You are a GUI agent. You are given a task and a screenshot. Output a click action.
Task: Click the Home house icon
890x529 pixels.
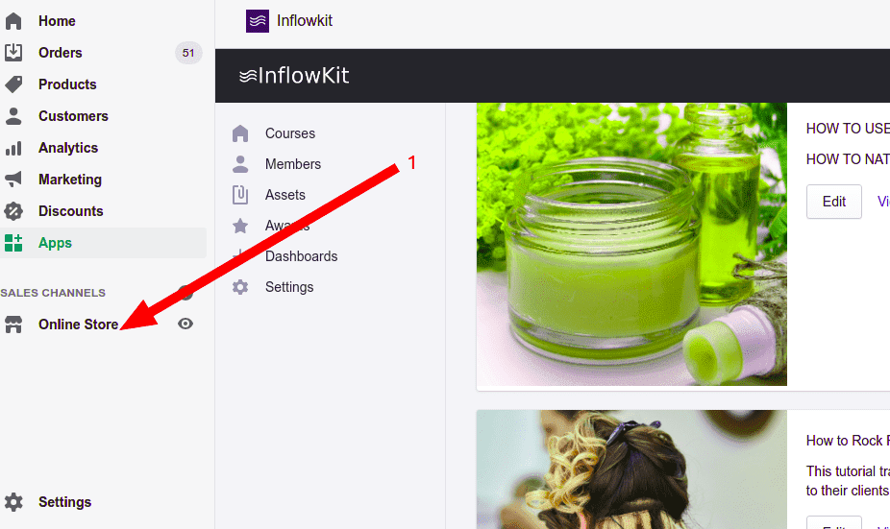click(13, 21)
